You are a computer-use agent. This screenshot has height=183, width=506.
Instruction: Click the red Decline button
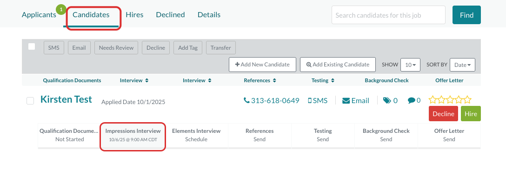[x=443, y=114]
